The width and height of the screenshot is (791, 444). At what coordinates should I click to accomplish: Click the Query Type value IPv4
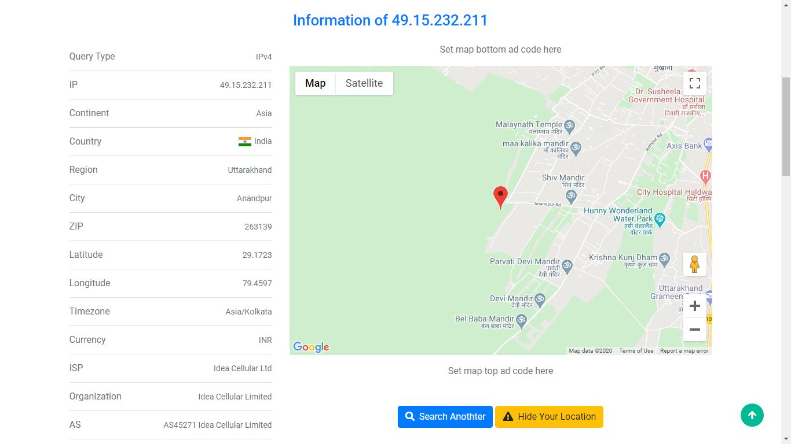(264, 57)
